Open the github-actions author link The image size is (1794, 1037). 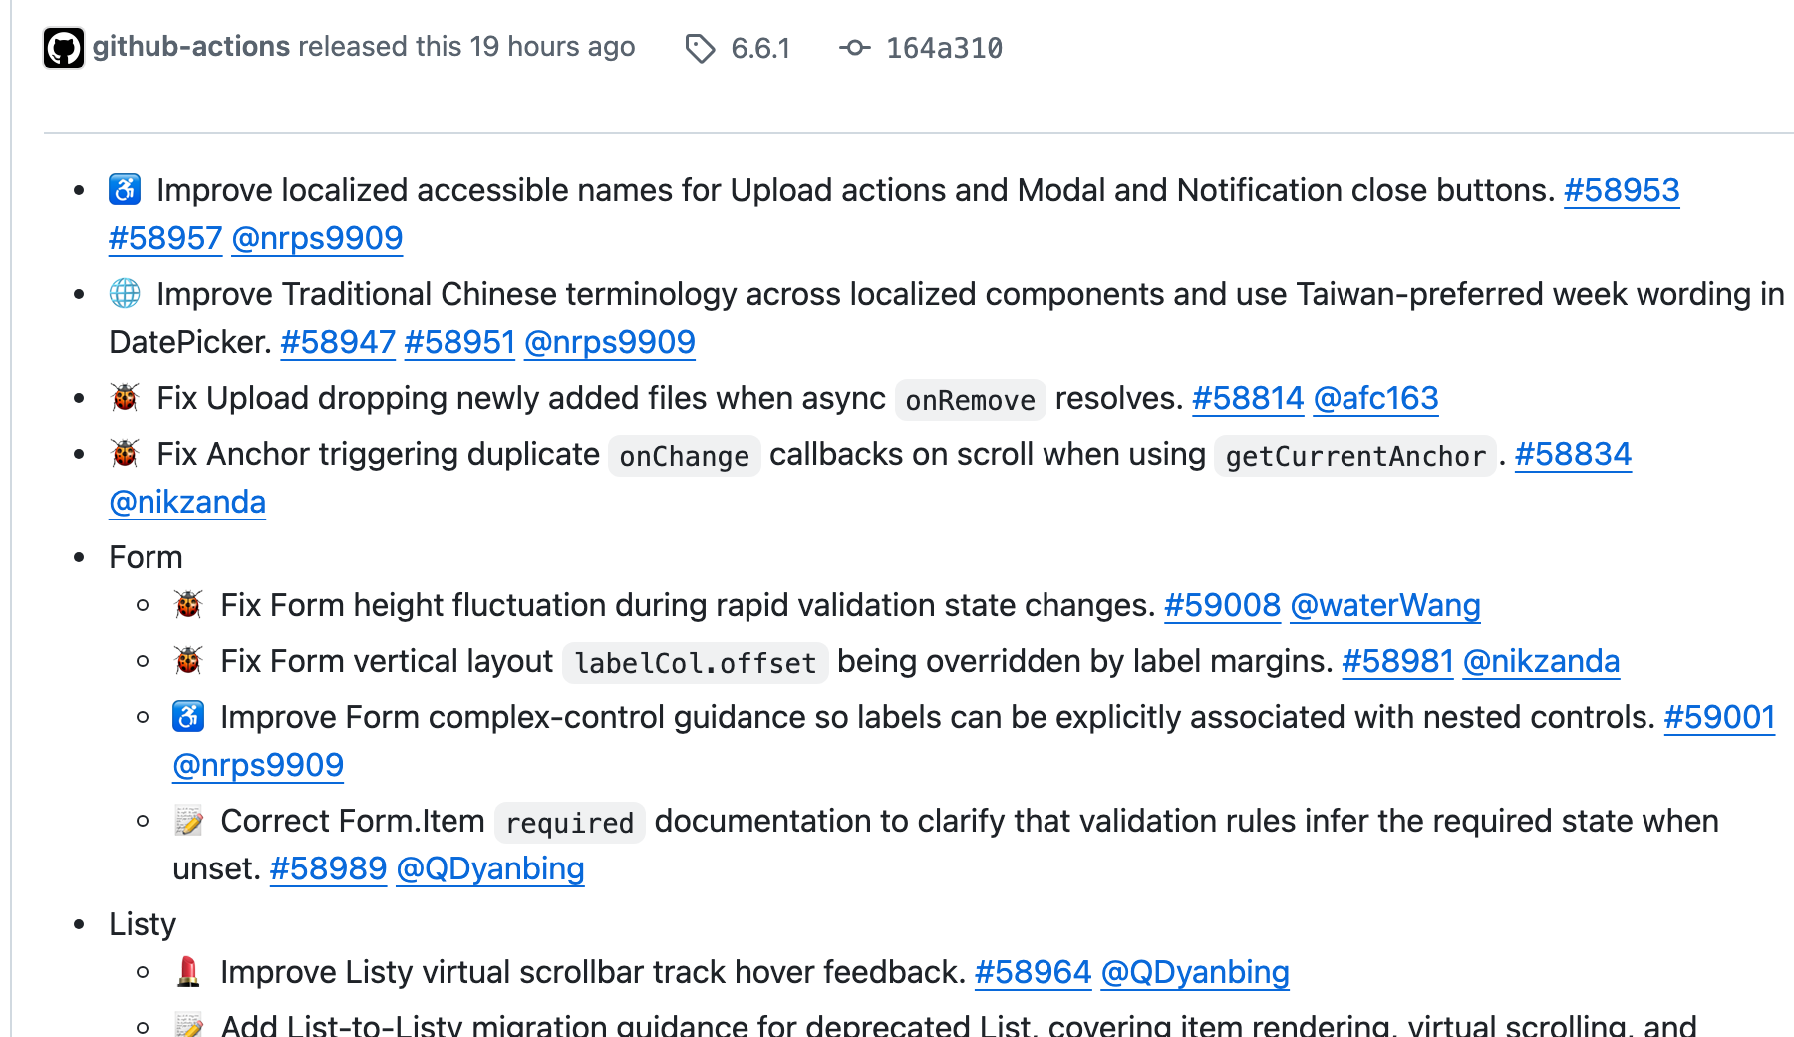click(x=191, y=46)
